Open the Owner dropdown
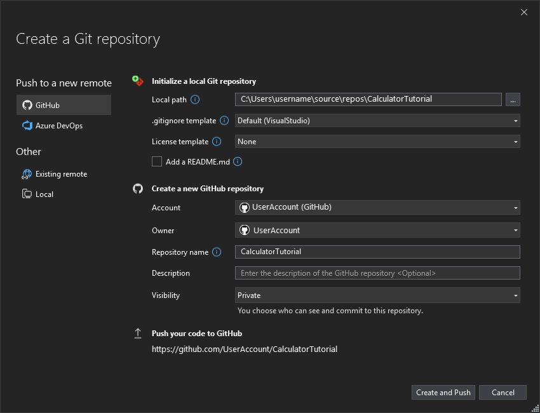 [377, 230]
